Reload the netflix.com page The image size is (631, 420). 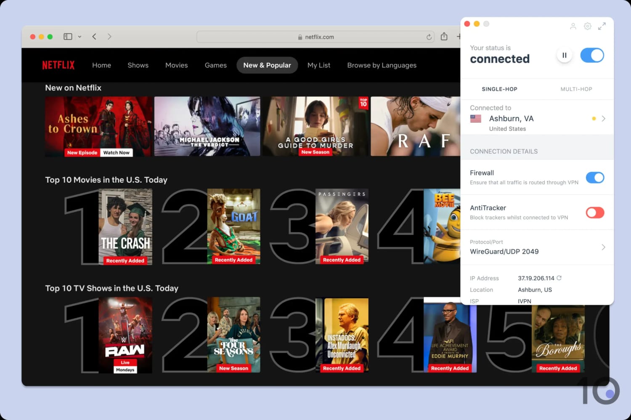coord(429,37)
